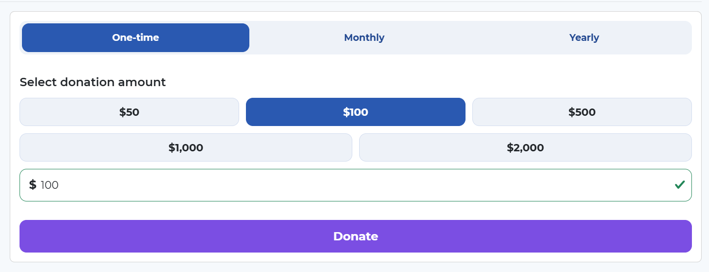Select the $2,000 donation option
This screenshot has height=272, width=709.
click(x=525, y=147)
